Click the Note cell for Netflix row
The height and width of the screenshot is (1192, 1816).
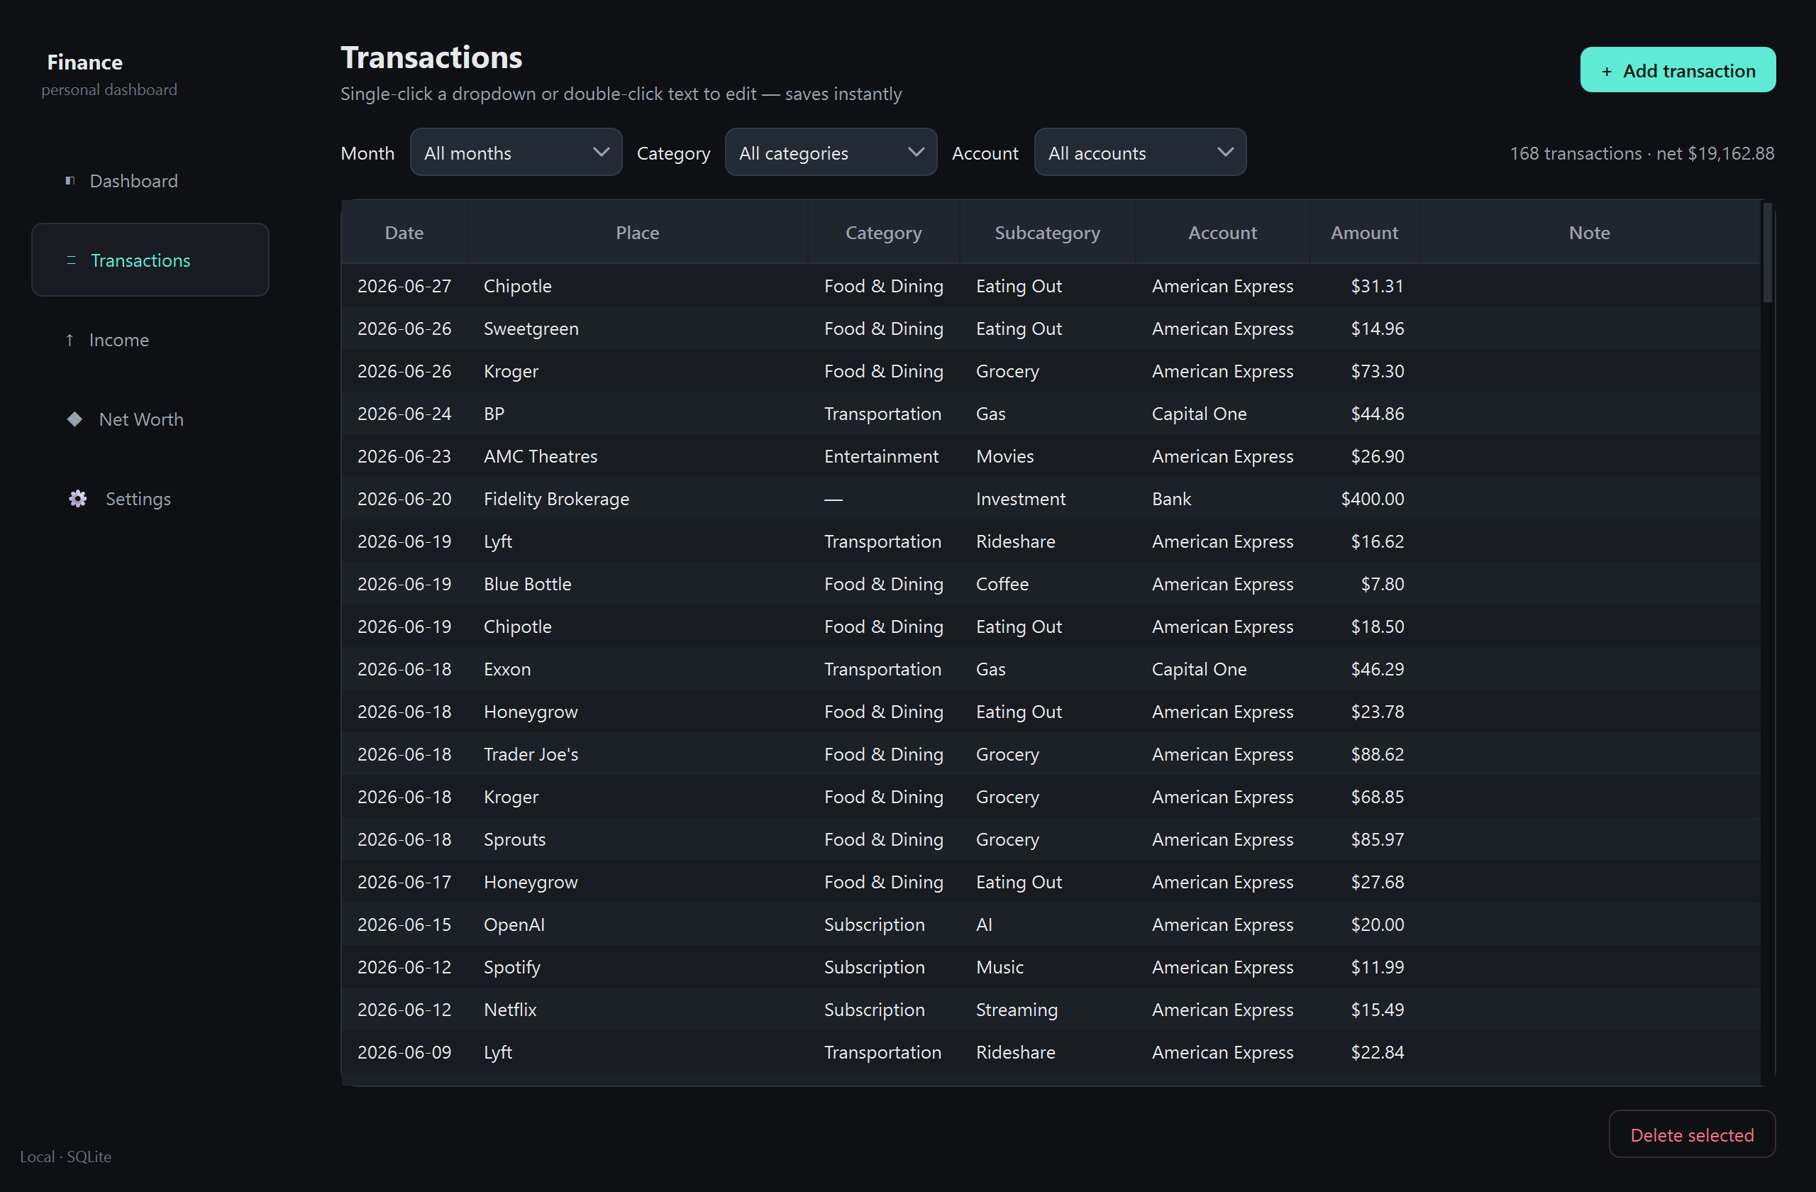point(1590,1010)
